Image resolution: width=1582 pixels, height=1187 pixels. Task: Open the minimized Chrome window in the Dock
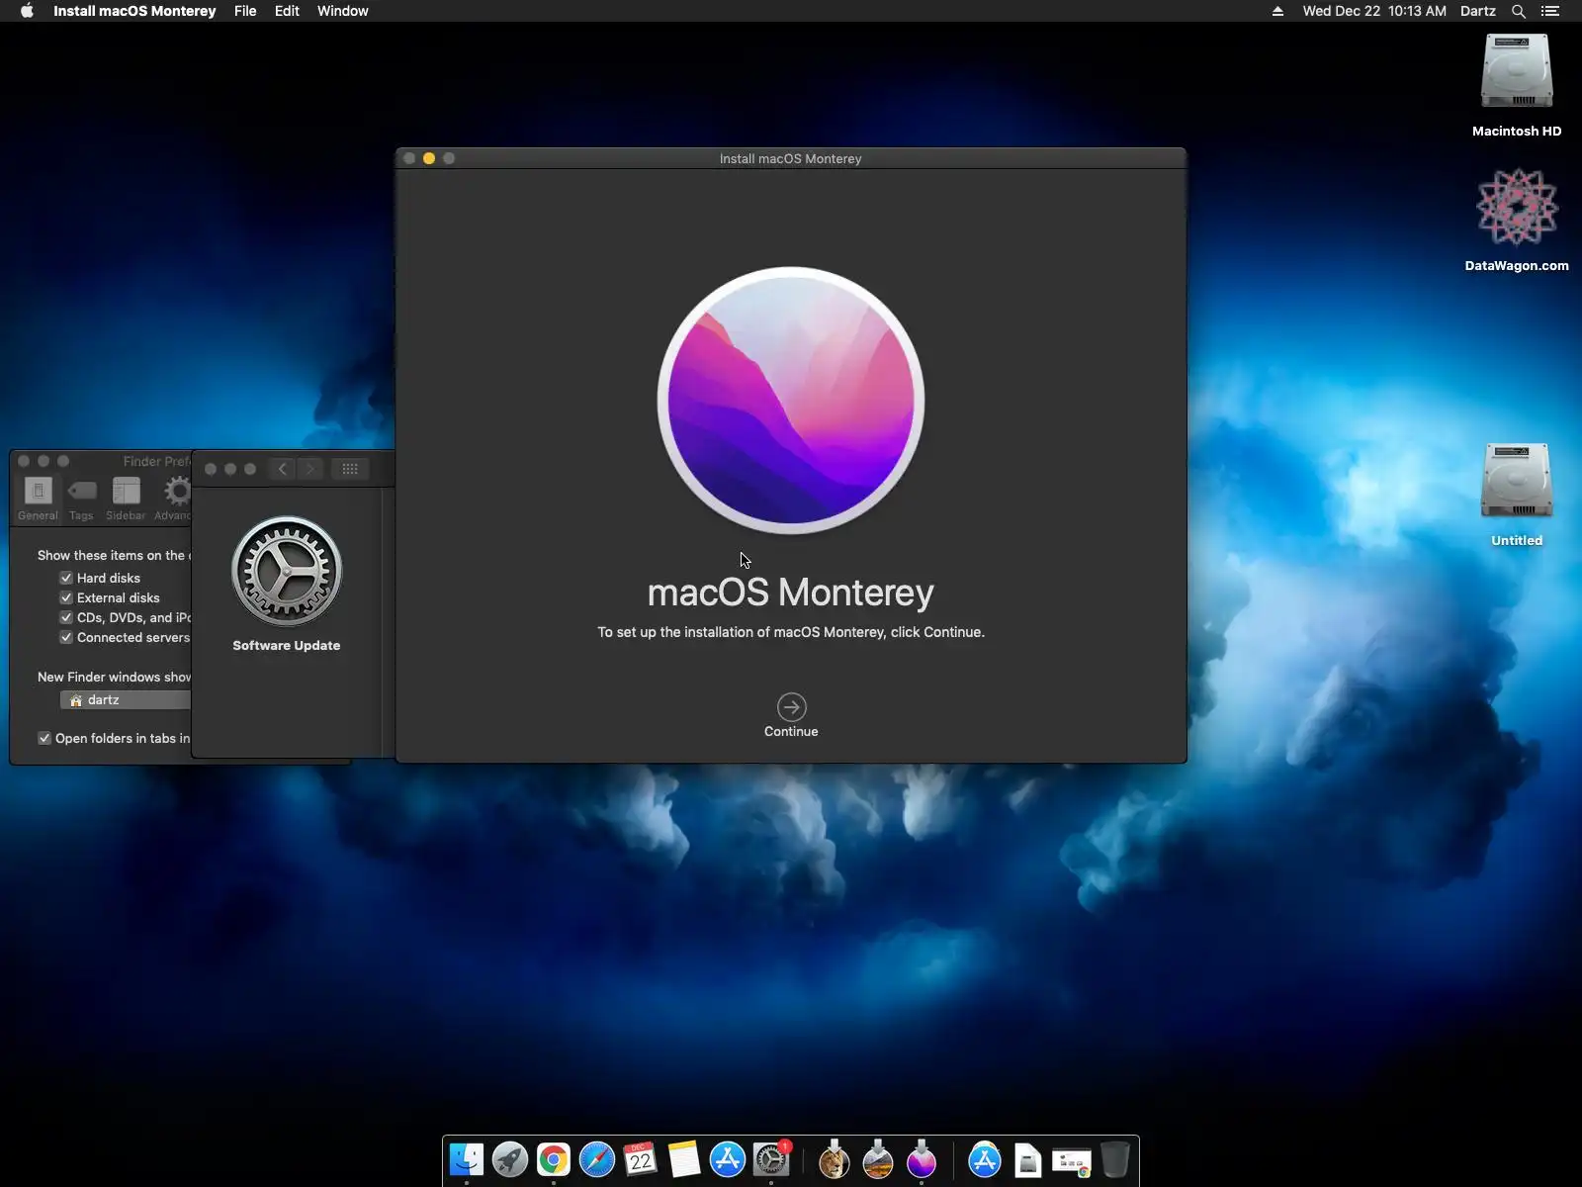[1072, 1162]
